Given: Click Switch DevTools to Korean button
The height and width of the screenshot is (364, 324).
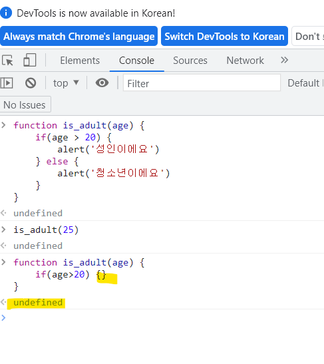Looking at the screenshot, I should (224, 36).
